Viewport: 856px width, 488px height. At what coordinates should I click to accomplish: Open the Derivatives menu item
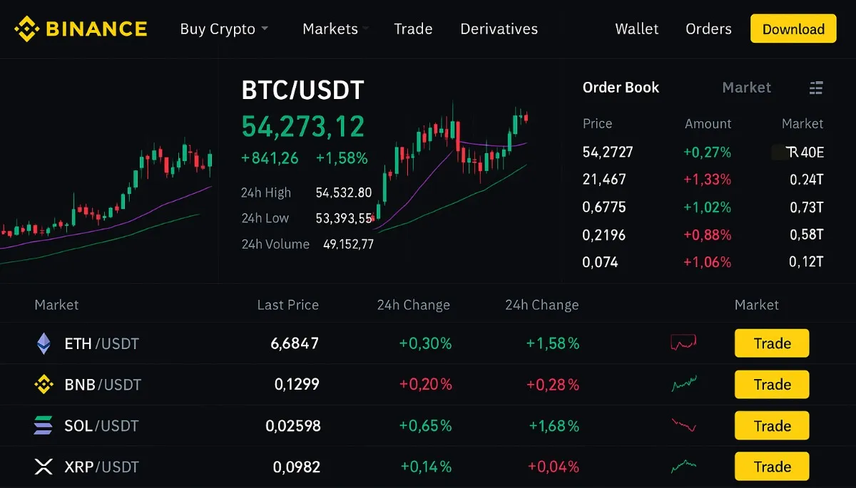click(499, 29)
